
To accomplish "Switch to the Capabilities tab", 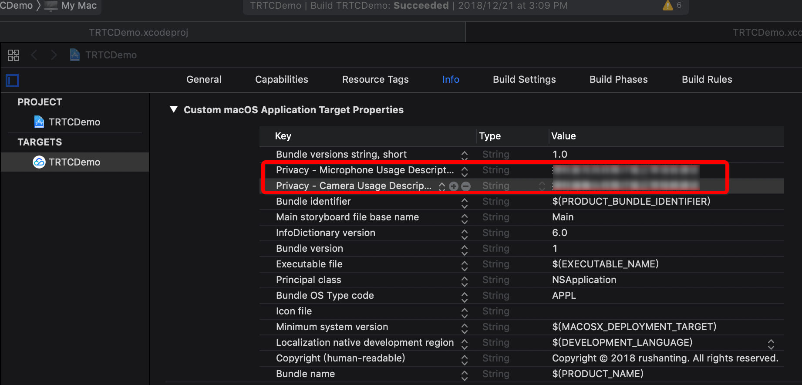I will tap(281, 80).
